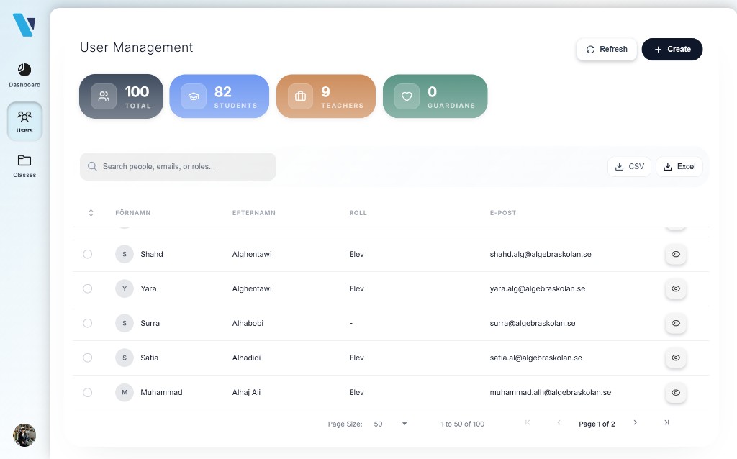737x459 pixels.
Task: Go to the next page of users
Action: 635,423
